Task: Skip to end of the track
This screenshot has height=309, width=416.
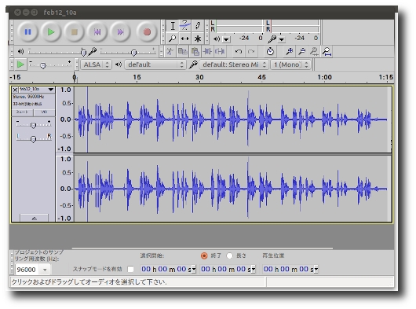Action: tap(120, 32)
